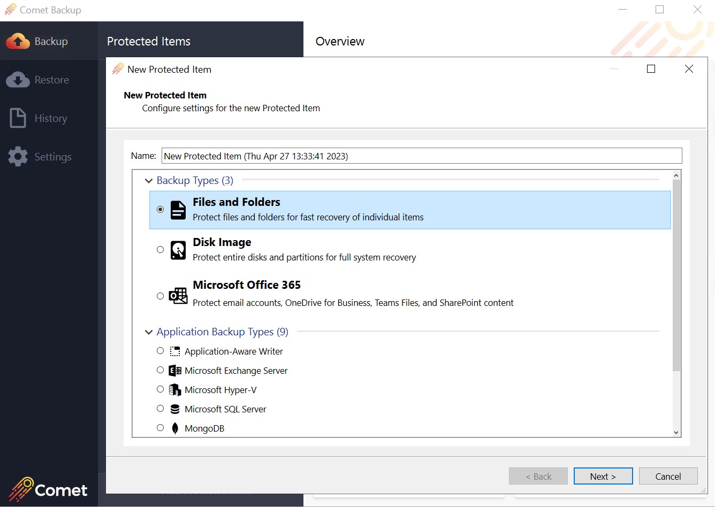Click the Microsoft SQL Server database icon

point(175,409)
